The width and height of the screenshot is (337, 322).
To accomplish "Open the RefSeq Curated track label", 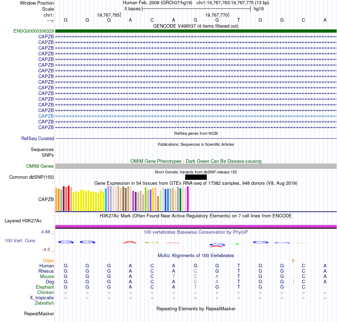I will 37,139.
